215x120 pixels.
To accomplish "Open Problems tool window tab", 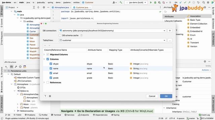I will pyautogui.click(x=30, y=115).
